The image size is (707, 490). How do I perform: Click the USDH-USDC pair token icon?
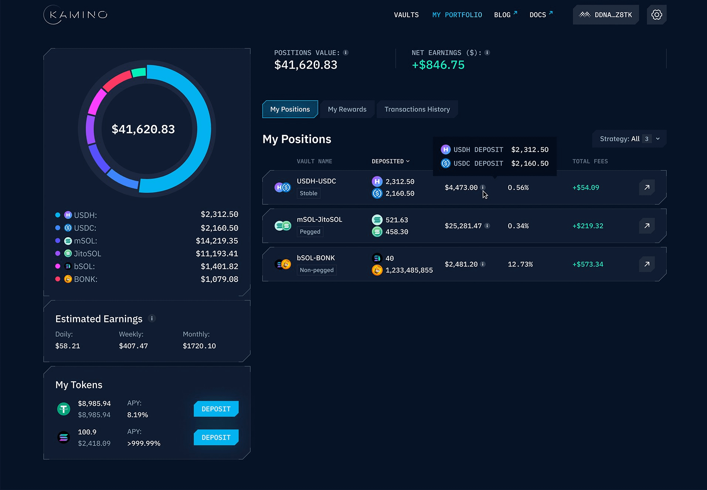click(283, 187)
